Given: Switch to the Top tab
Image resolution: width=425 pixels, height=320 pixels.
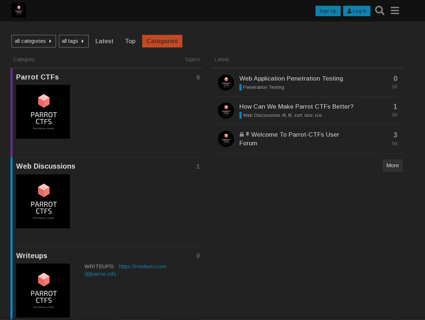Looking at the screenshot, I should [x=130, y=41].
